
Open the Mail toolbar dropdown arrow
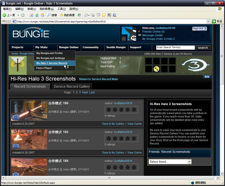[x=89, y=15]
